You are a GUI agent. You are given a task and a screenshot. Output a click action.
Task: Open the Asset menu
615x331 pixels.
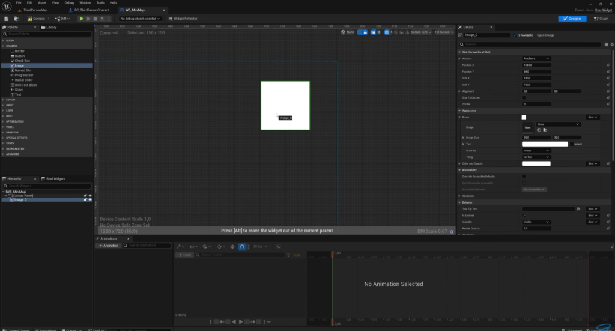click(42, 3)
